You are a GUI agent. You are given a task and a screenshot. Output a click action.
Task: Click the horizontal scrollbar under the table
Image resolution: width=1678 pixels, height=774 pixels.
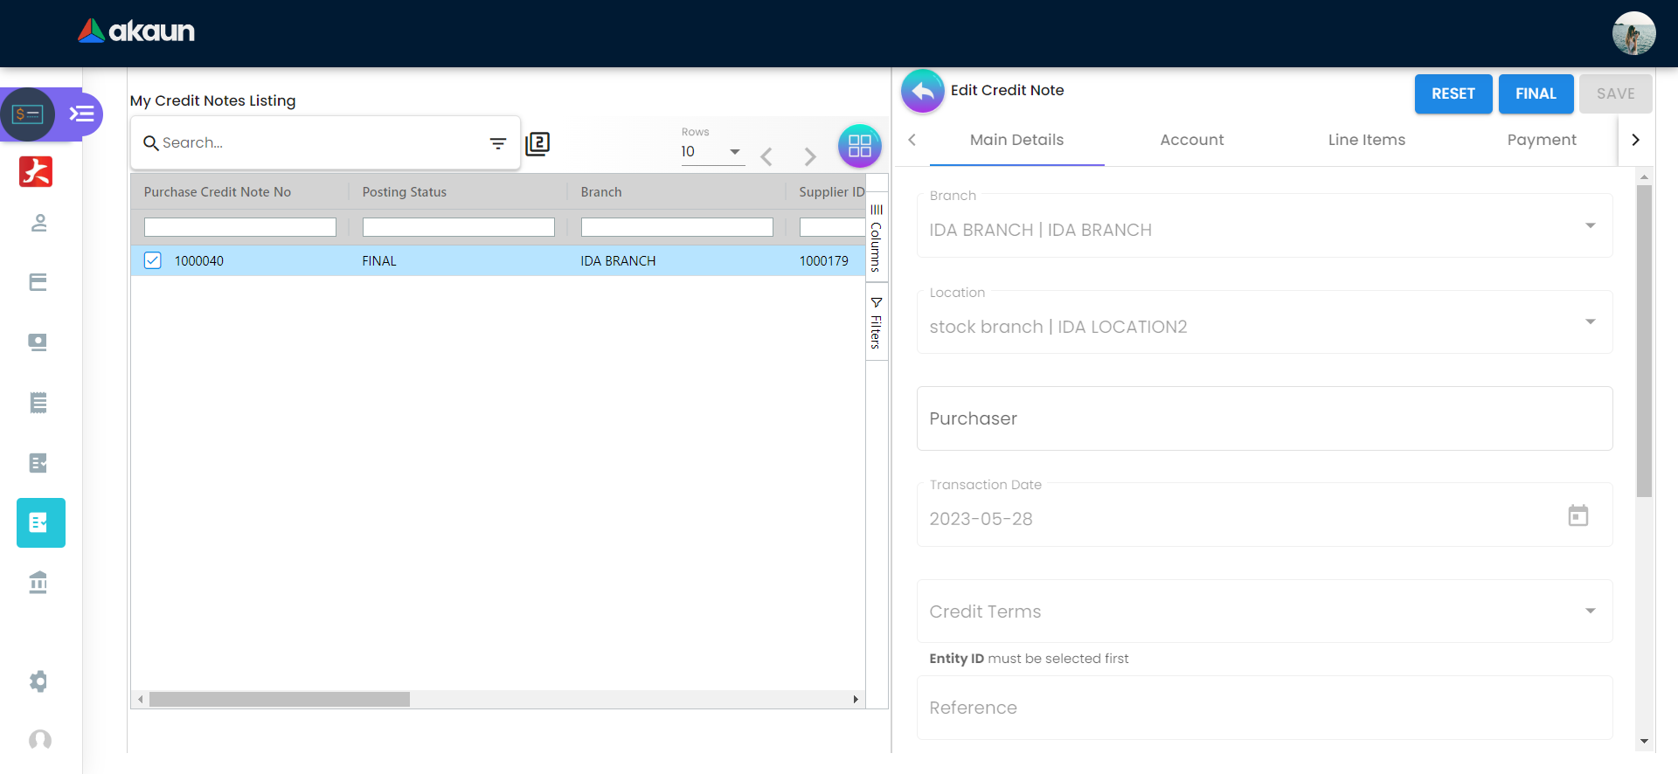point(280,700)
